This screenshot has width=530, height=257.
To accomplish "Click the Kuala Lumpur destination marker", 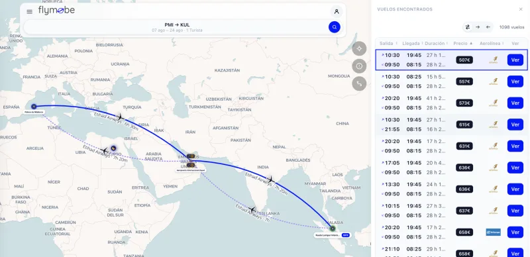I will click(333, 229).
